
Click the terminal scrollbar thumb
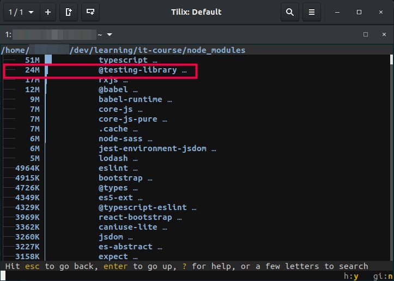tap(391, 60)
